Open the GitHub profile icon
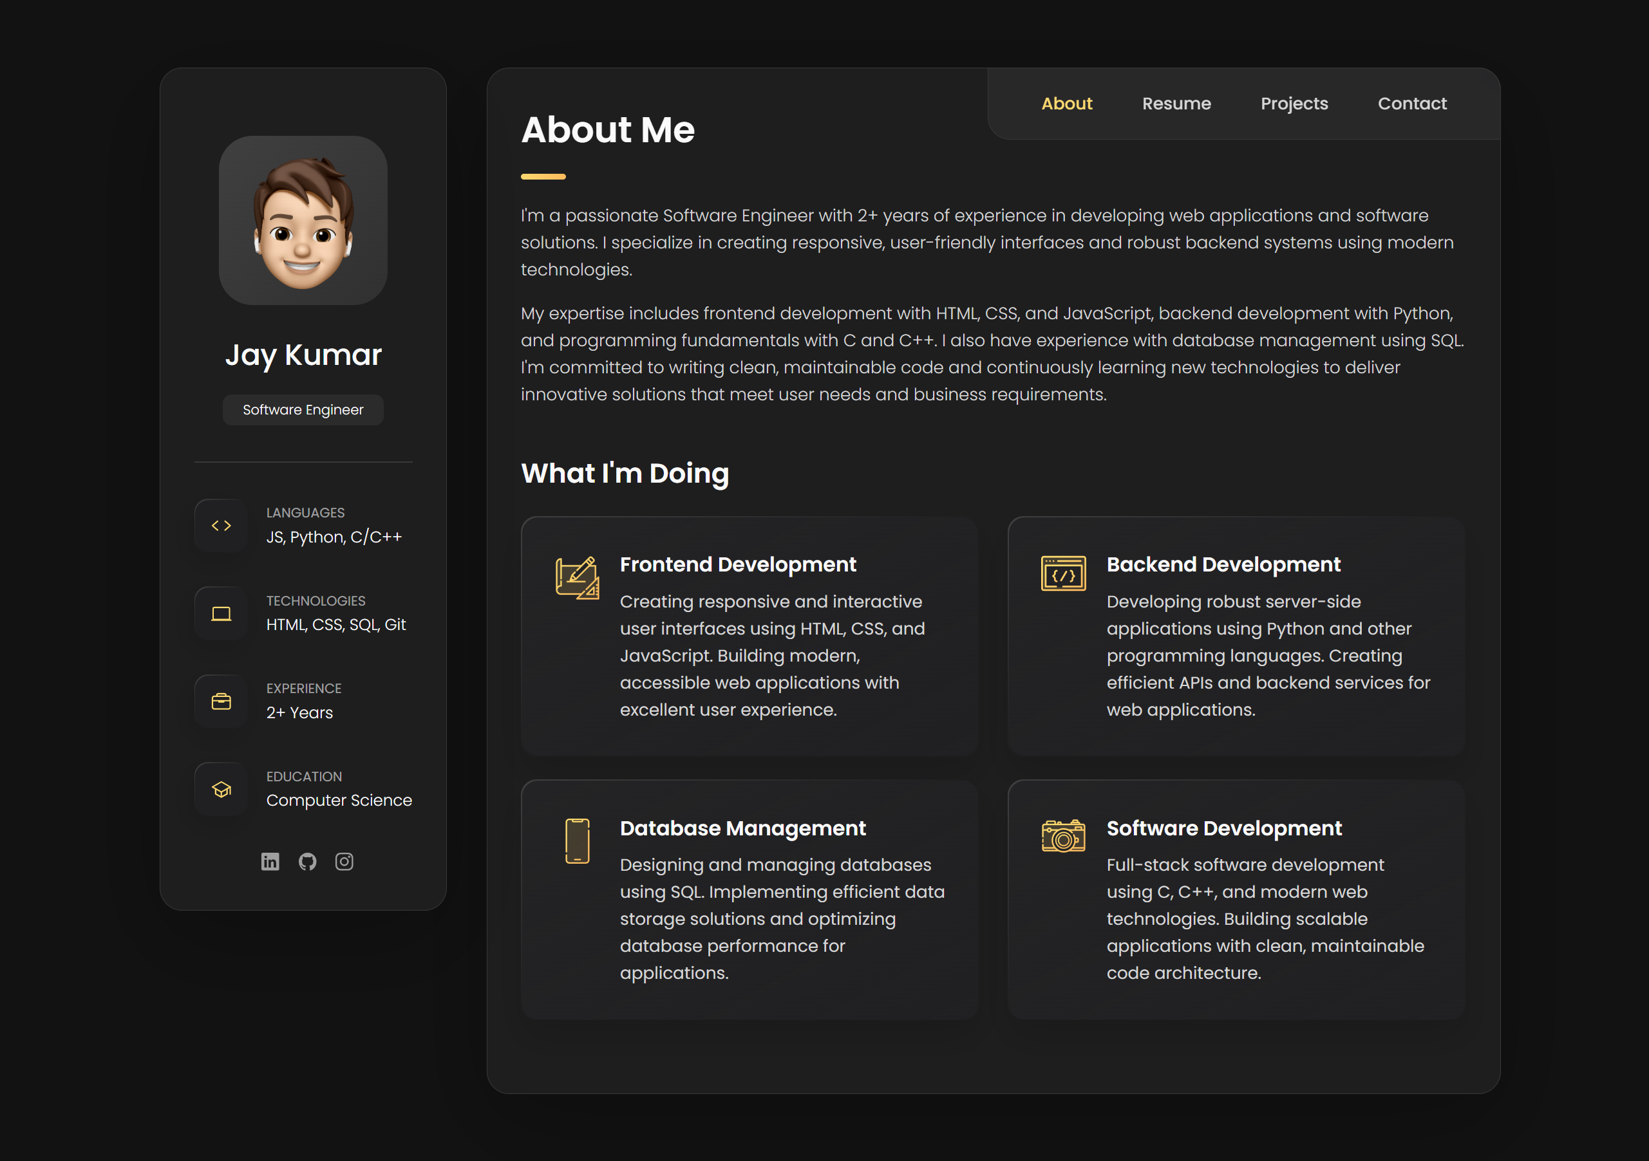 (307, 861)
